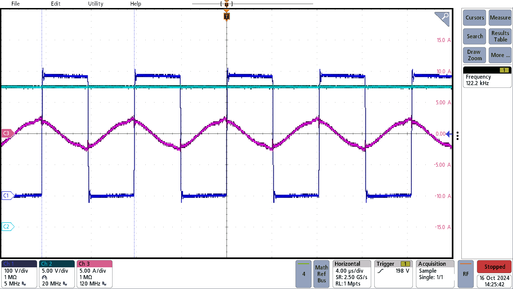
Task: Click the SR: 2.50 GS/s sample rate text
Action: 351,277
